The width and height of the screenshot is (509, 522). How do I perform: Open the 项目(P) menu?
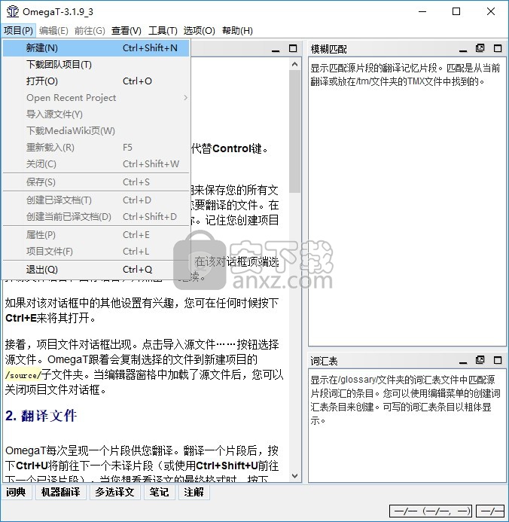tap(18, 31)
